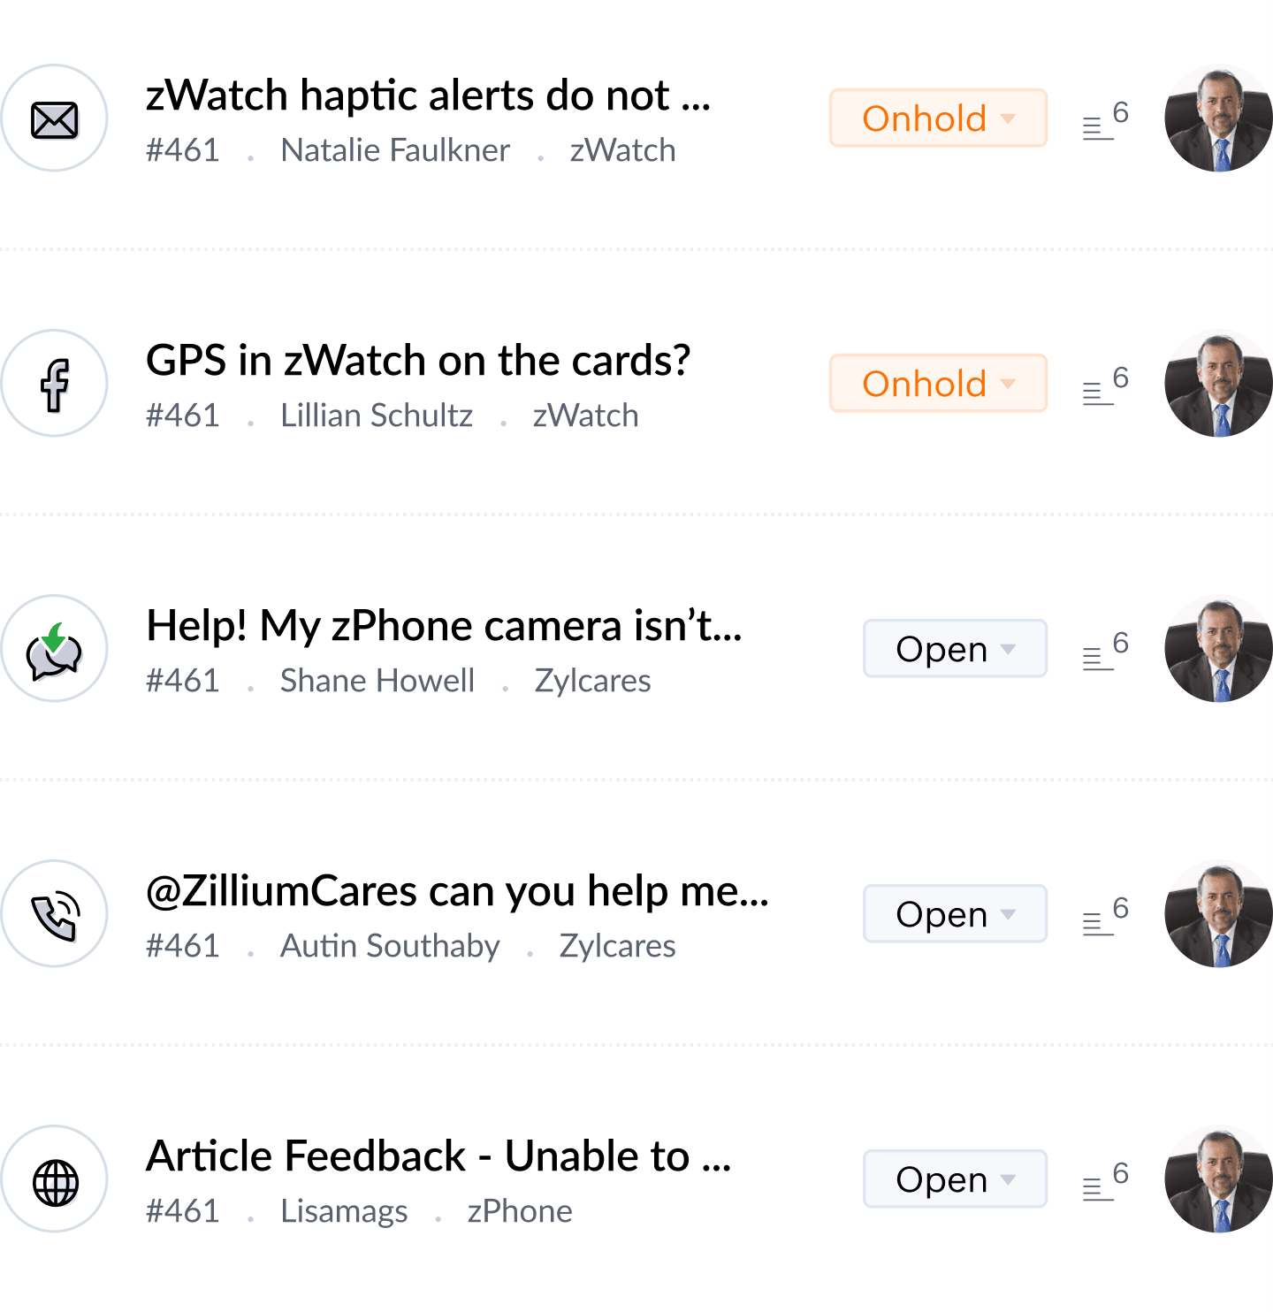Image resolution: width=1273 pixels, height=1312 pixels.
Task: Click the agent avatar on @ZilliumCares ticket
Action: 1218,914
